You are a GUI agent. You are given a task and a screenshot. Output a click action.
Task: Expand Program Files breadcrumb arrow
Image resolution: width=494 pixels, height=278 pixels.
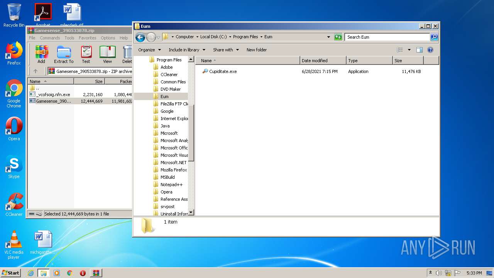pos(261,37)
